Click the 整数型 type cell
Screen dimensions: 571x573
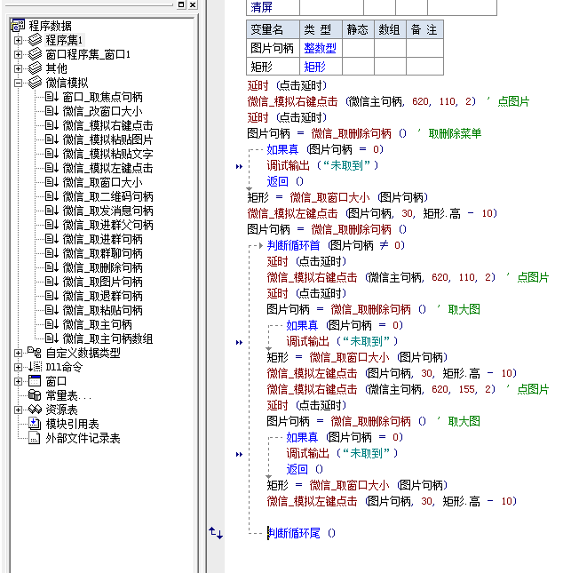click(x=321, y=48)
